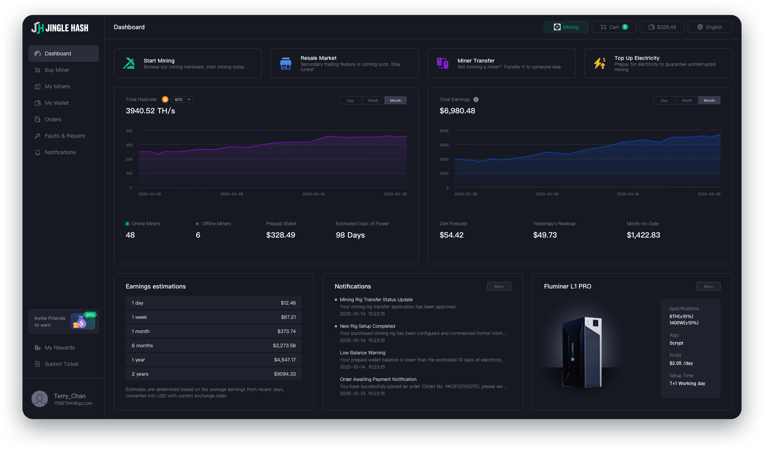
Task: Switch the Total Hashrate chart to Day
Action: [350, 100]
